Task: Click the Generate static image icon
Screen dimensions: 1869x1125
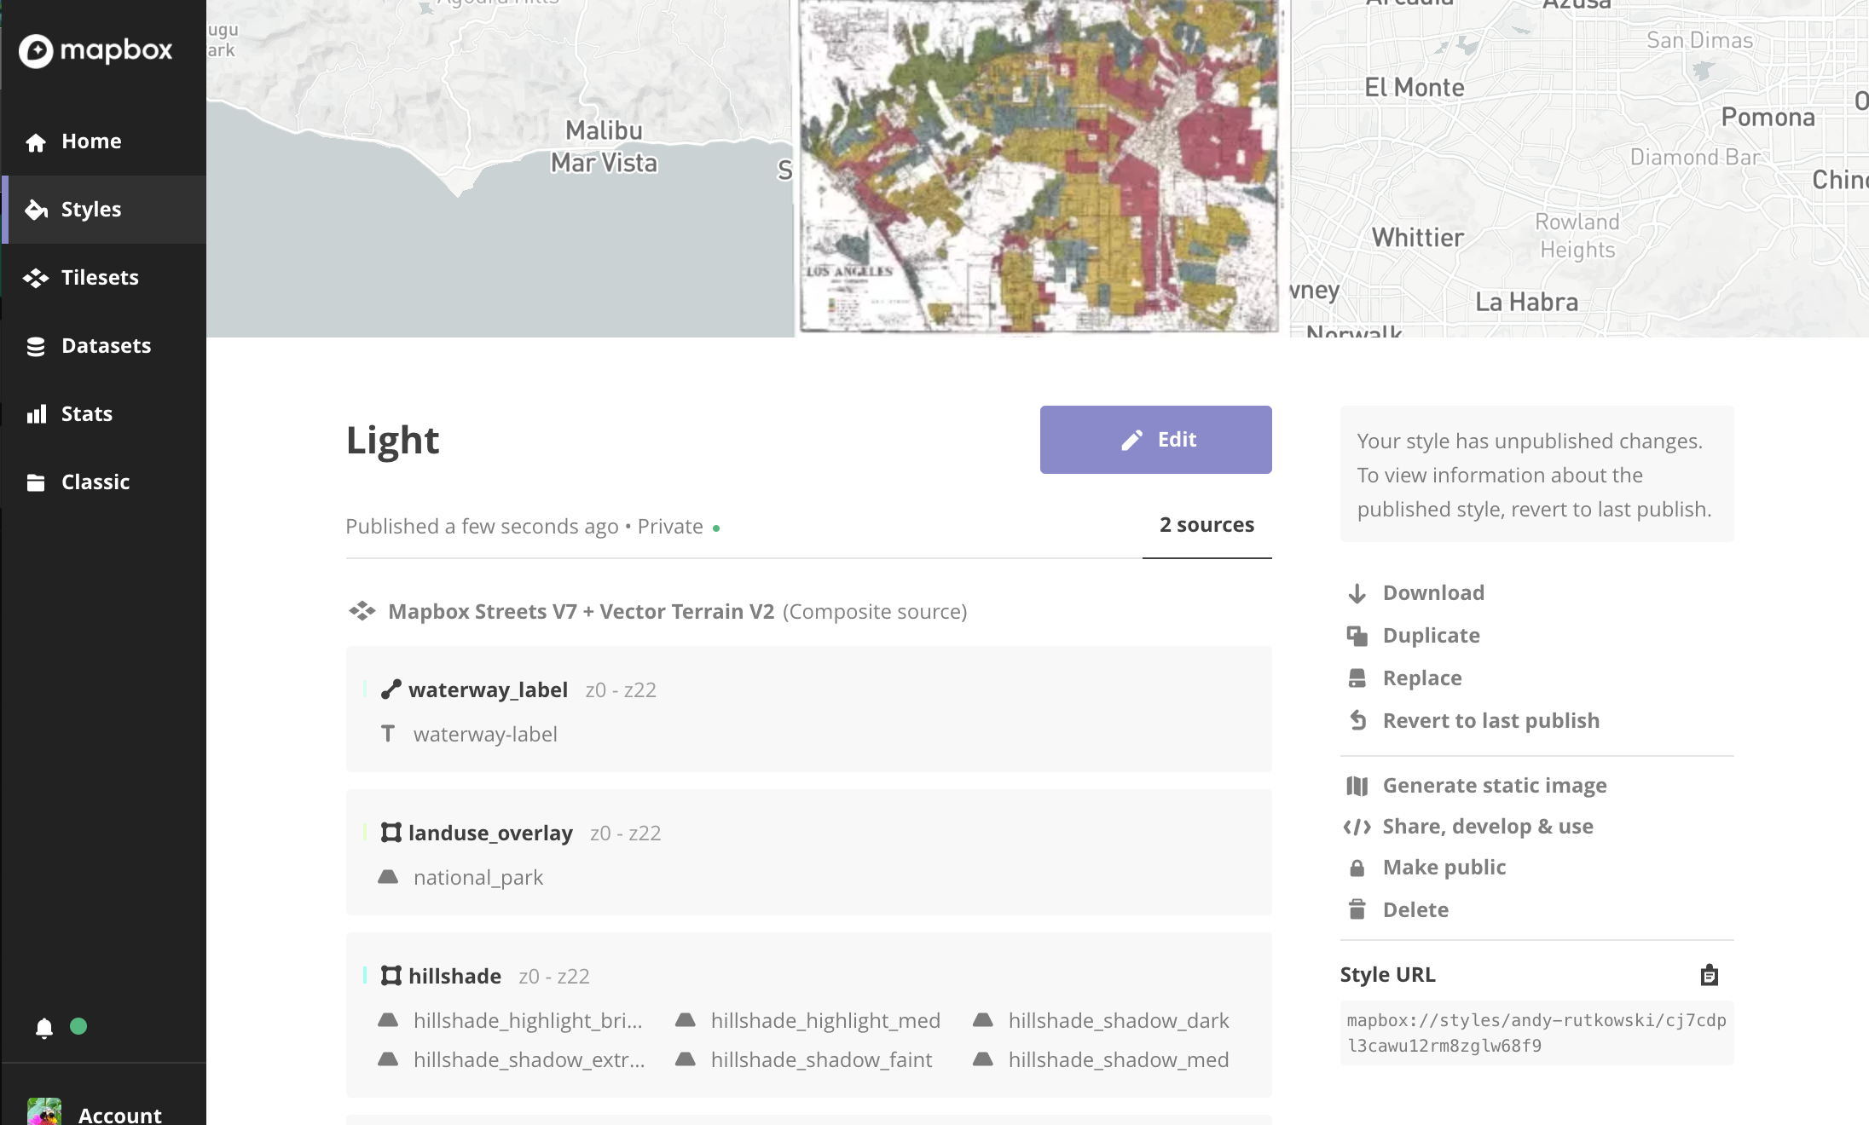Action: coord(1357,786)
